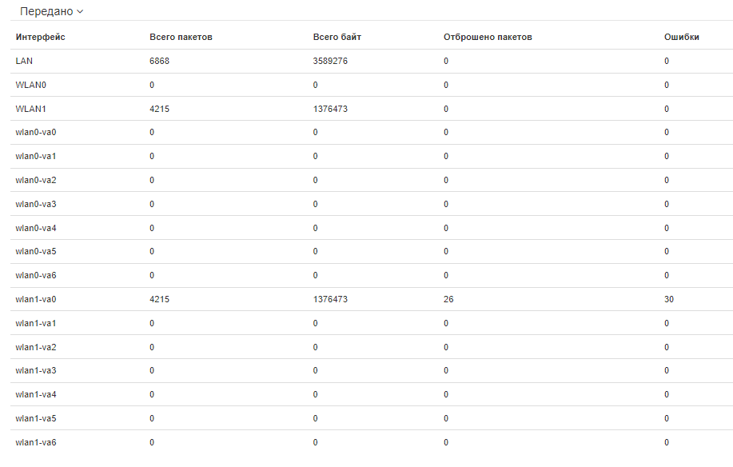Click the Передано section title

tap(46, 12)
